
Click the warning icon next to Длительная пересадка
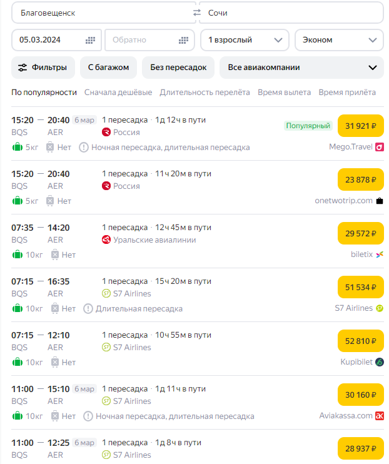(x=88, y=308)
